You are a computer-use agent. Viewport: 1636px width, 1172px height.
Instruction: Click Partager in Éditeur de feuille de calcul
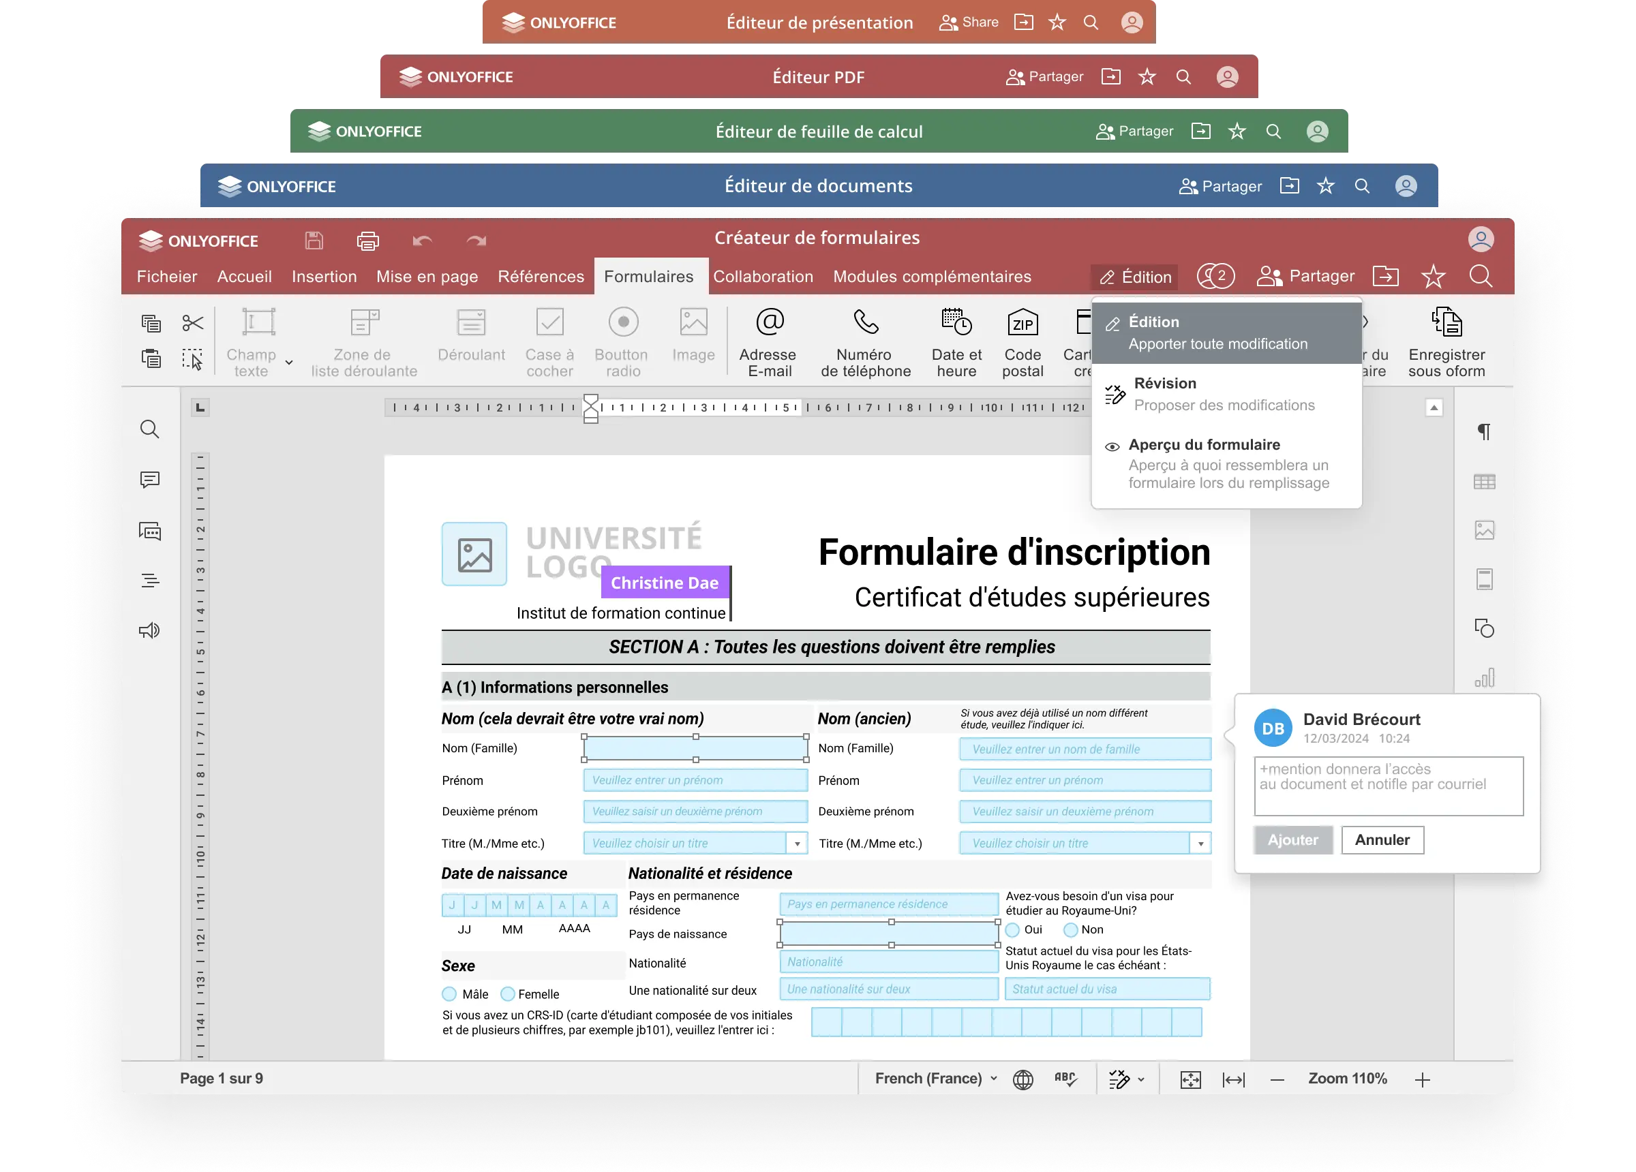[x=1134, y=132]
